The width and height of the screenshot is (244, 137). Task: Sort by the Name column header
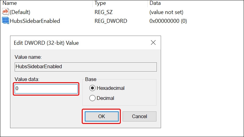coord(10,3)
